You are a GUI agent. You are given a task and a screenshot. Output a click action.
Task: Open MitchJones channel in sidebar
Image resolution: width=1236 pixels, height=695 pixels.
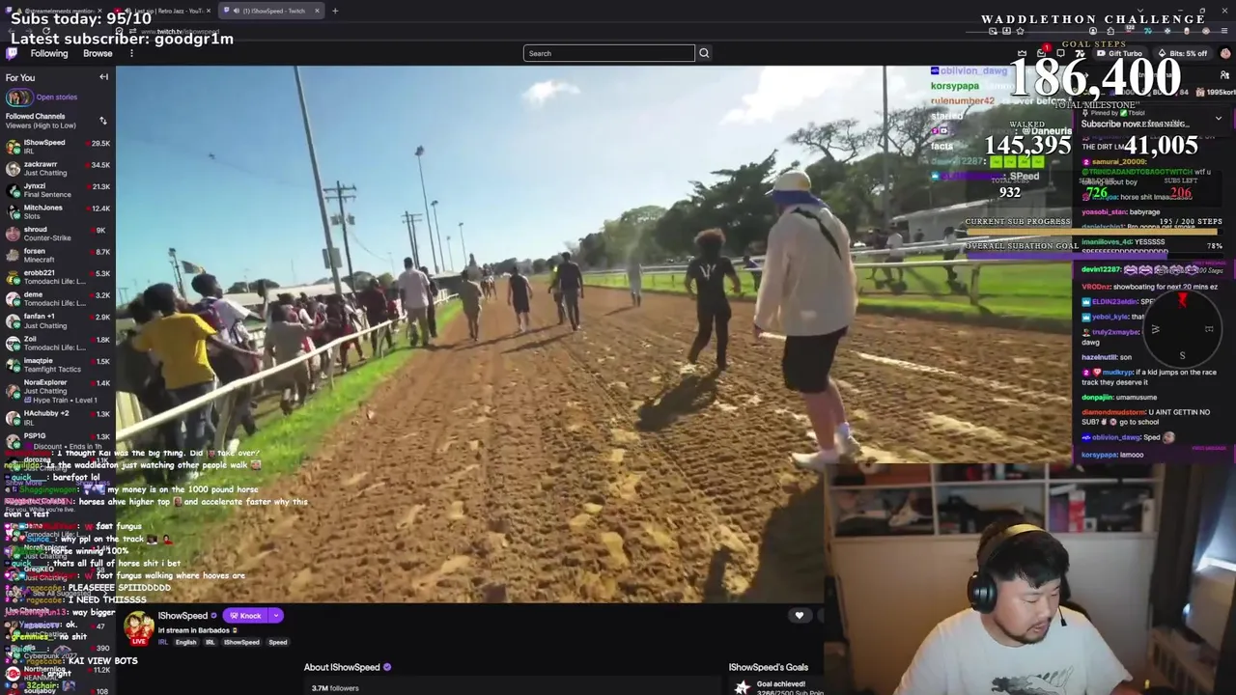click(x=58, y=211)
